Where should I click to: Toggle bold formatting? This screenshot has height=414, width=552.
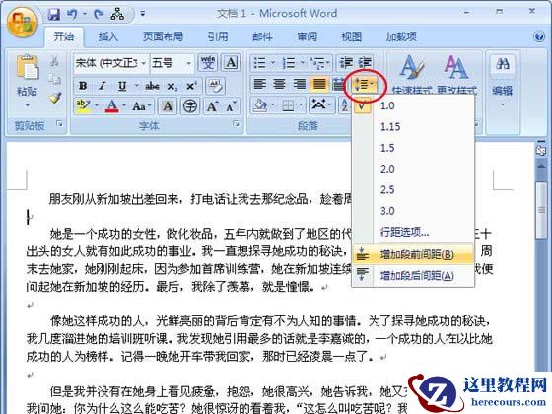pyautogui.click(x=83, y=86)
